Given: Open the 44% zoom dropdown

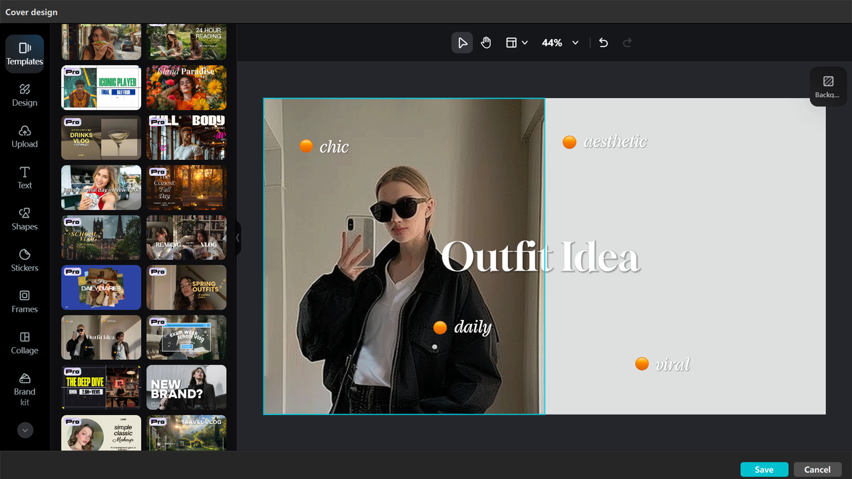Looking at the screenshot, I should 560,43.
